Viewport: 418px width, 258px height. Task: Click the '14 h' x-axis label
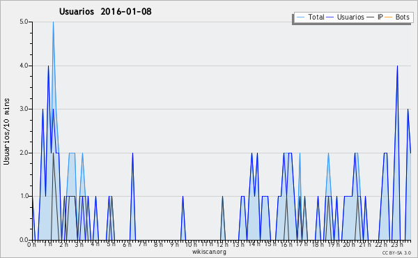254,244
